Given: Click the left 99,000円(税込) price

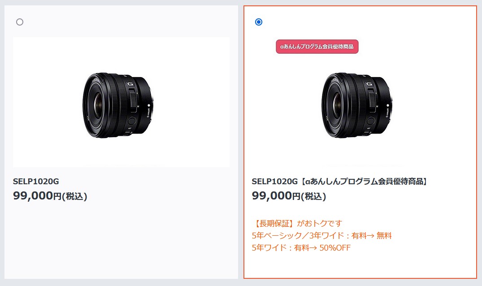Looking at the screenshot, I should click(50, 196).
